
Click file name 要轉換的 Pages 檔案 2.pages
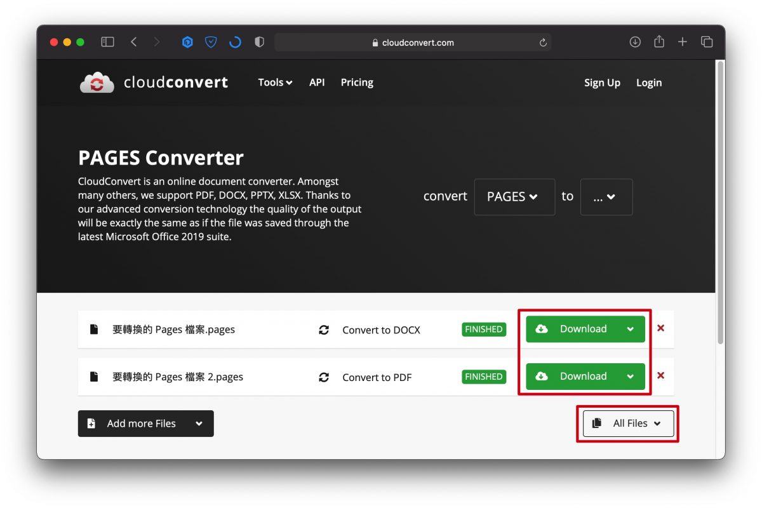(178, 377)
